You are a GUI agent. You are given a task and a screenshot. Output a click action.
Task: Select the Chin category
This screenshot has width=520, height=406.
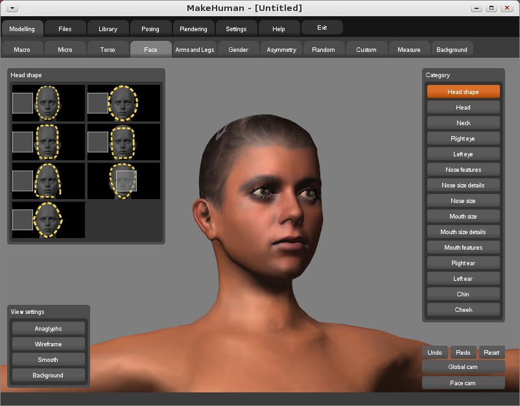[464, 294]
